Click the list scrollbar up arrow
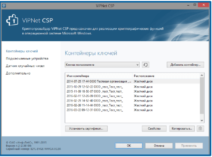Screen dimensions: 212x157 coord(202,75)
